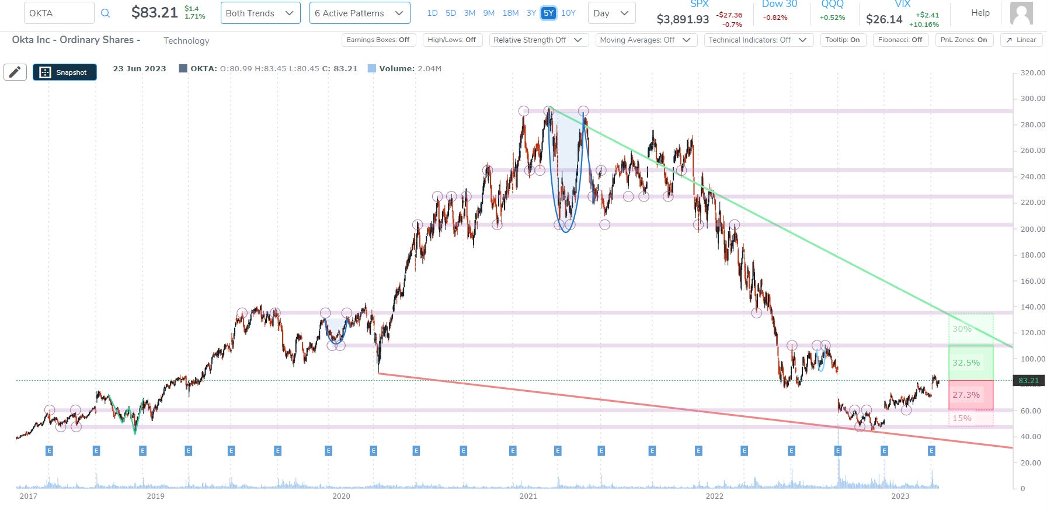Toggle Earnings Boxes on
Image resolution: width=1047 pixels, height=511 pixels.
click(378, 40)
